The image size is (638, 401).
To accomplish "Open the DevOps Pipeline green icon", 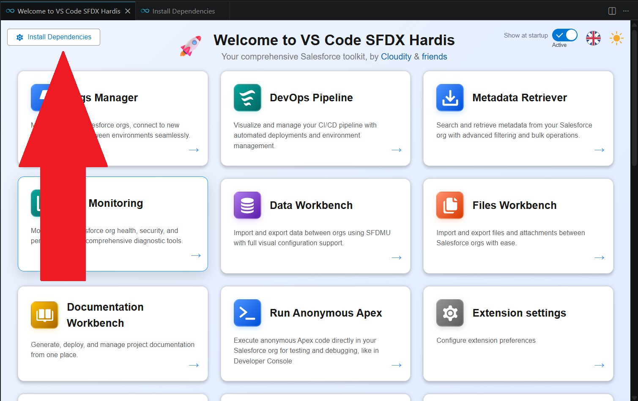I will pos(247,98).
